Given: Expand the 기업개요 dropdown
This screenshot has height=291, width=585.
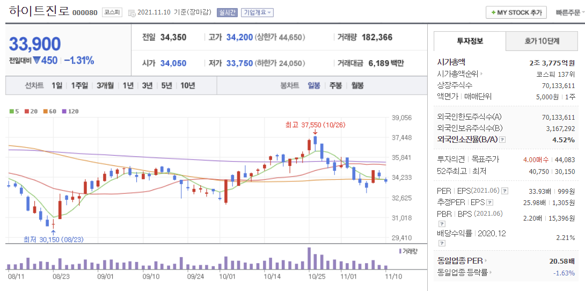Looking at the screenshot, I should [258, 12].
